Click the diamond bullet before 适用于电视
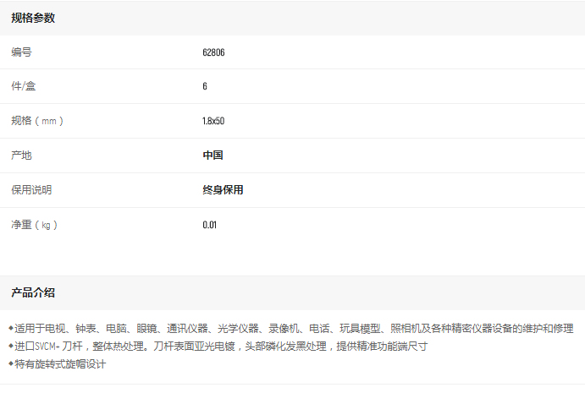Viewport: 585px width, 393px height. (11, 328)
